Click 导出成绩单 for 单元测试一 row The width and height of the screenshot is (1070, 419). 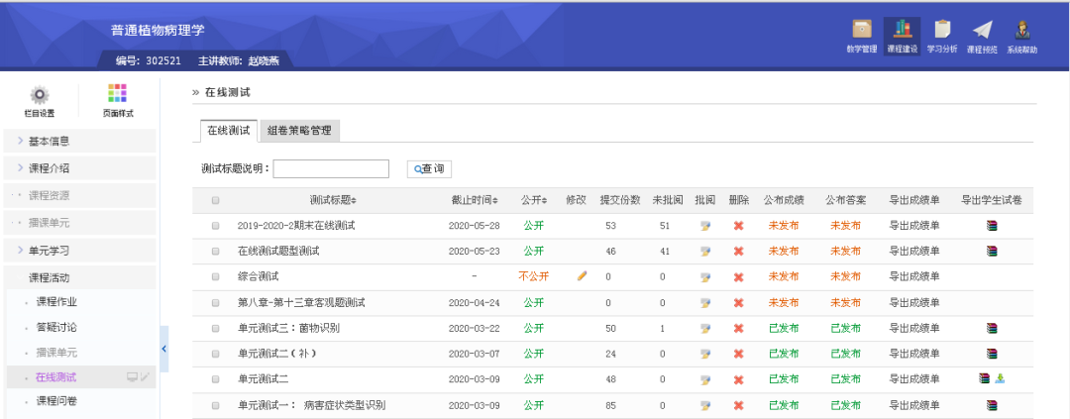pyautogui.click(x=913, y=405)
